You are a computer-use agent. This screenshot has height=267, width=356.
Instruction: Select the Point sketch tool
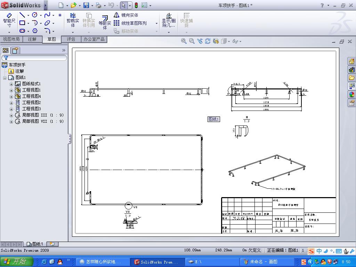coord(60,15)
